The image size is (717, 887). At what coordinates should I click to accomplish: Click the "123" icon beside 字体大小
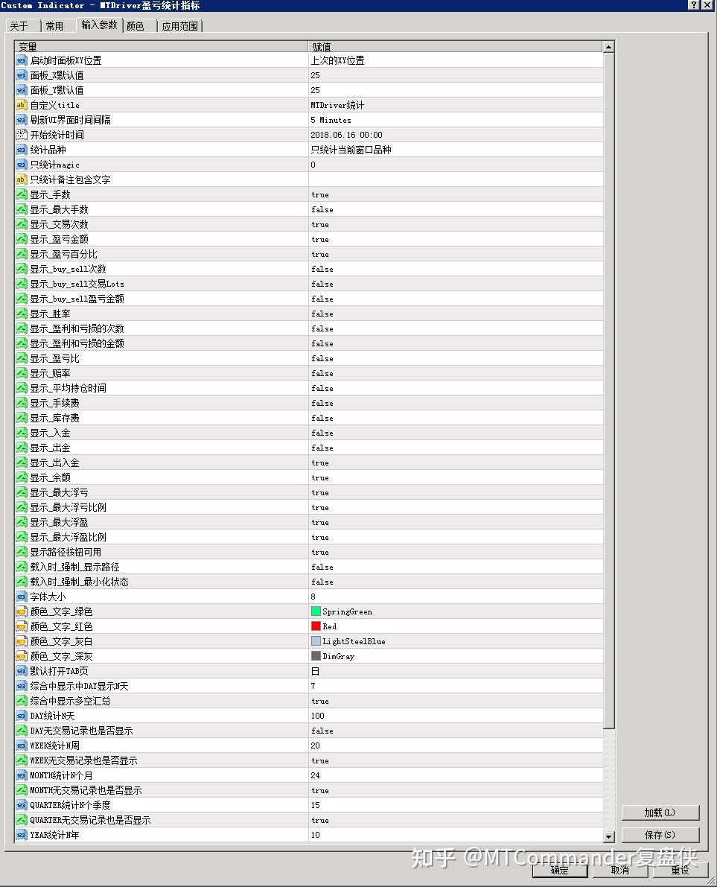[20, 597]
